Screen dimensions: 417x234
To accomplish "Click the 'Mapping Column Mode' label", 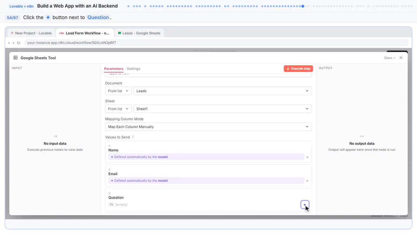I will pos(124,119).
